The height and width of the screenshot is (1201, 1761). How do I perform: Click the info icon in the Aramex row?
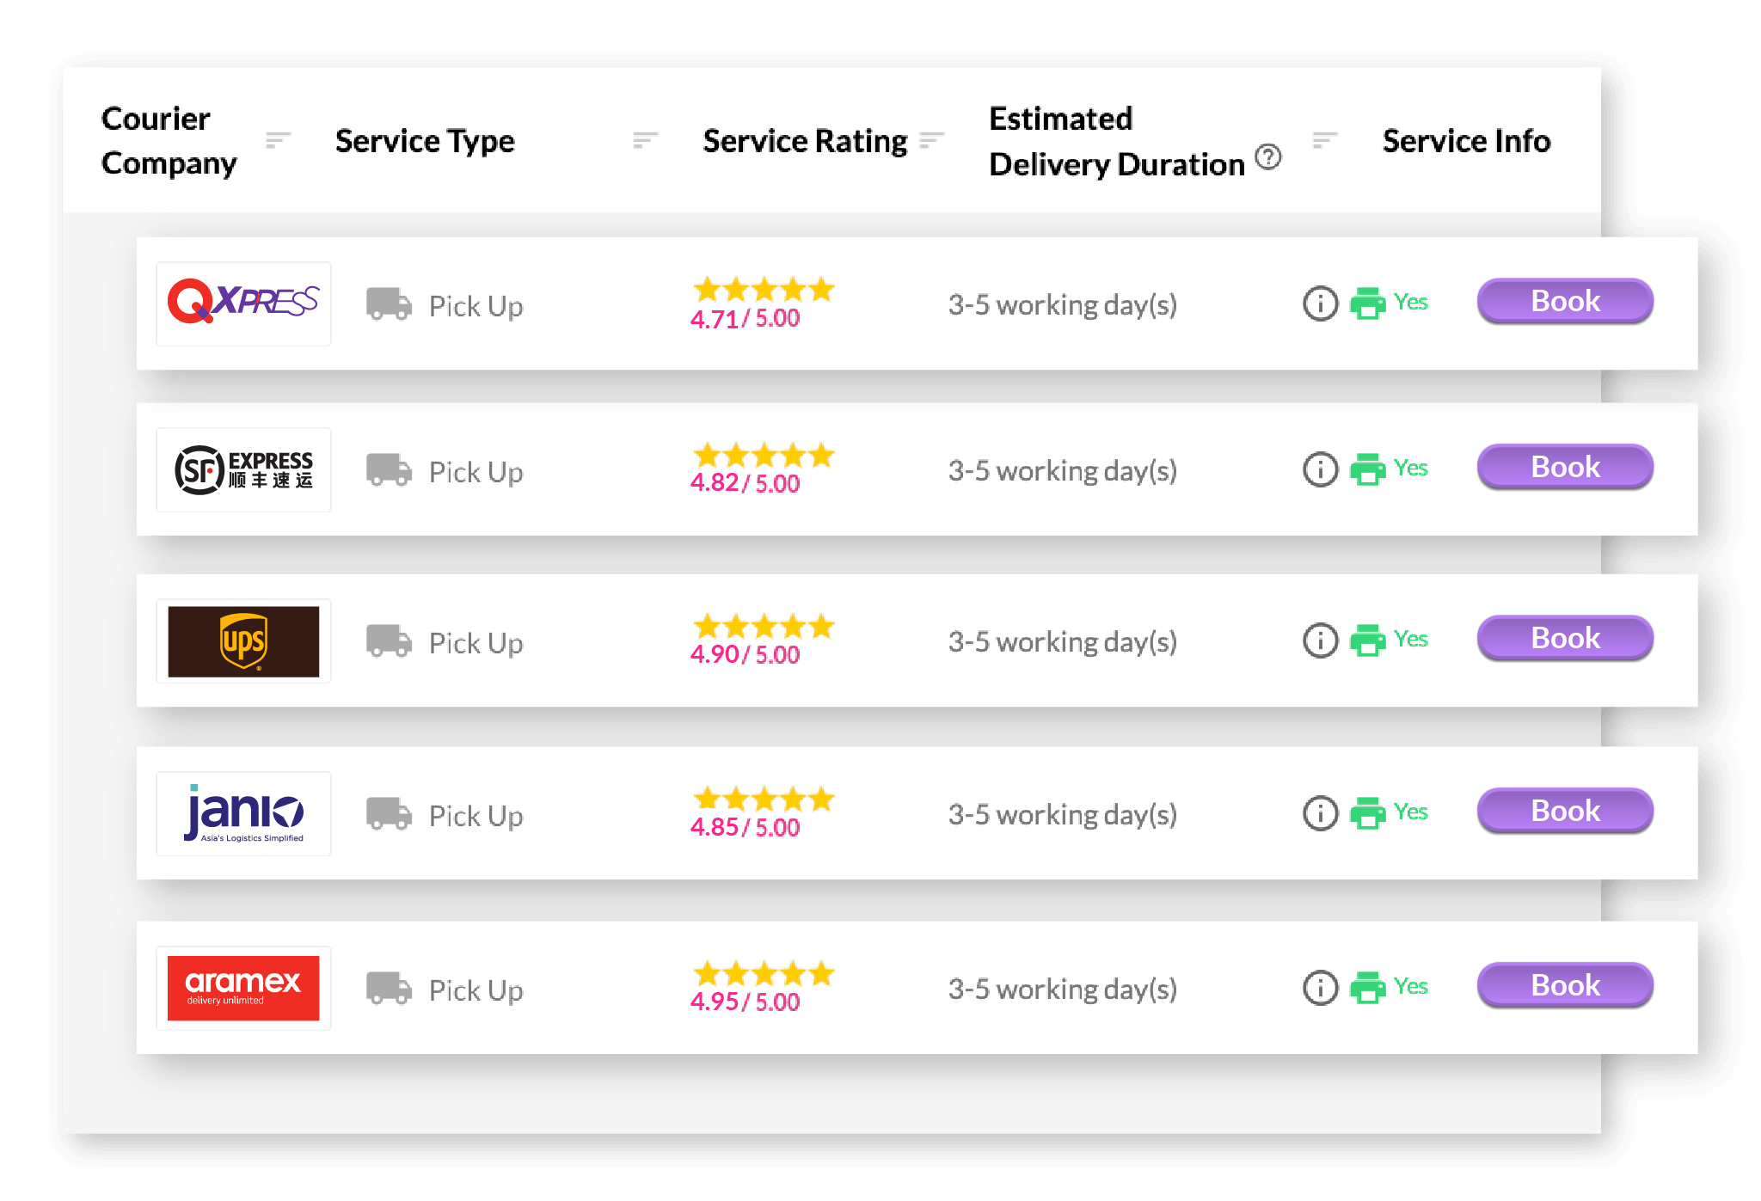point(1320,988)
